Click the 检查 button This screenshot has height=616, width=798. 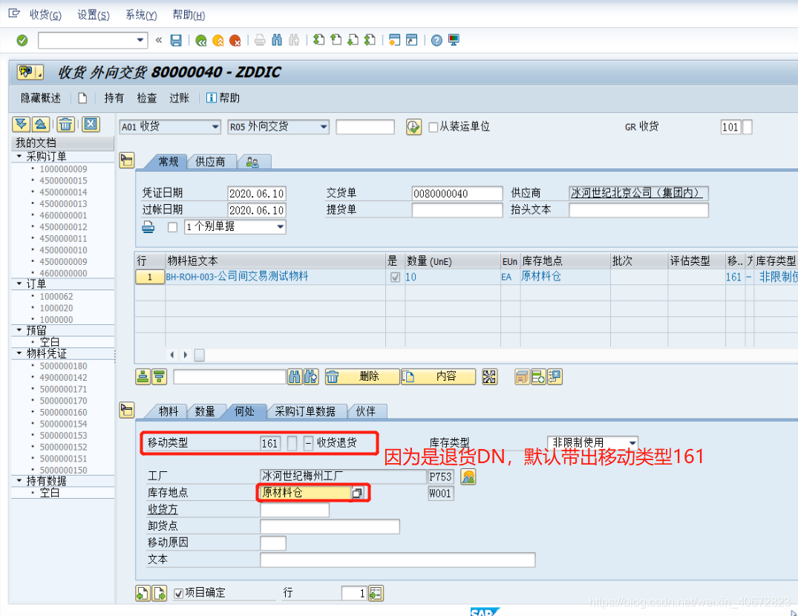pos(146,98)
